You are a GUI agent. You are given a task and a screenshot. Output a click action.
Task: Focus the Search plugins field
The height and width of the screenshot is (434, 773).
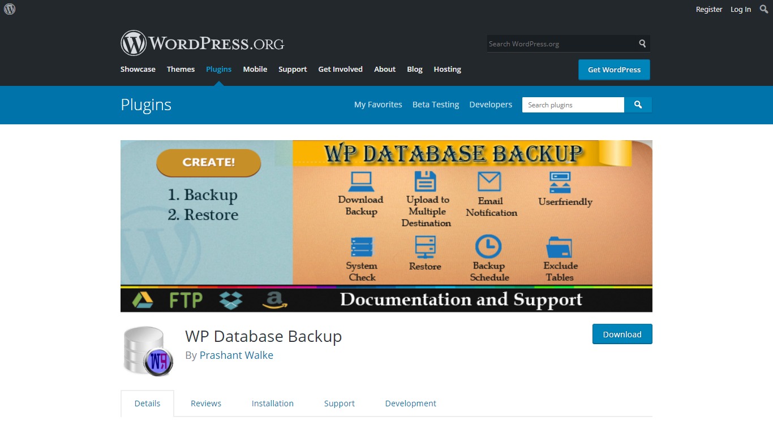(x=573, y=105)
